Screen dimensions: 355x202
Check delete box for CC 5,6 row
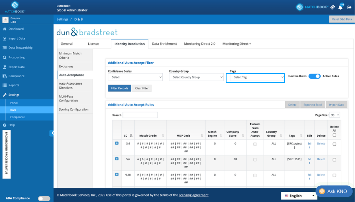335,160
